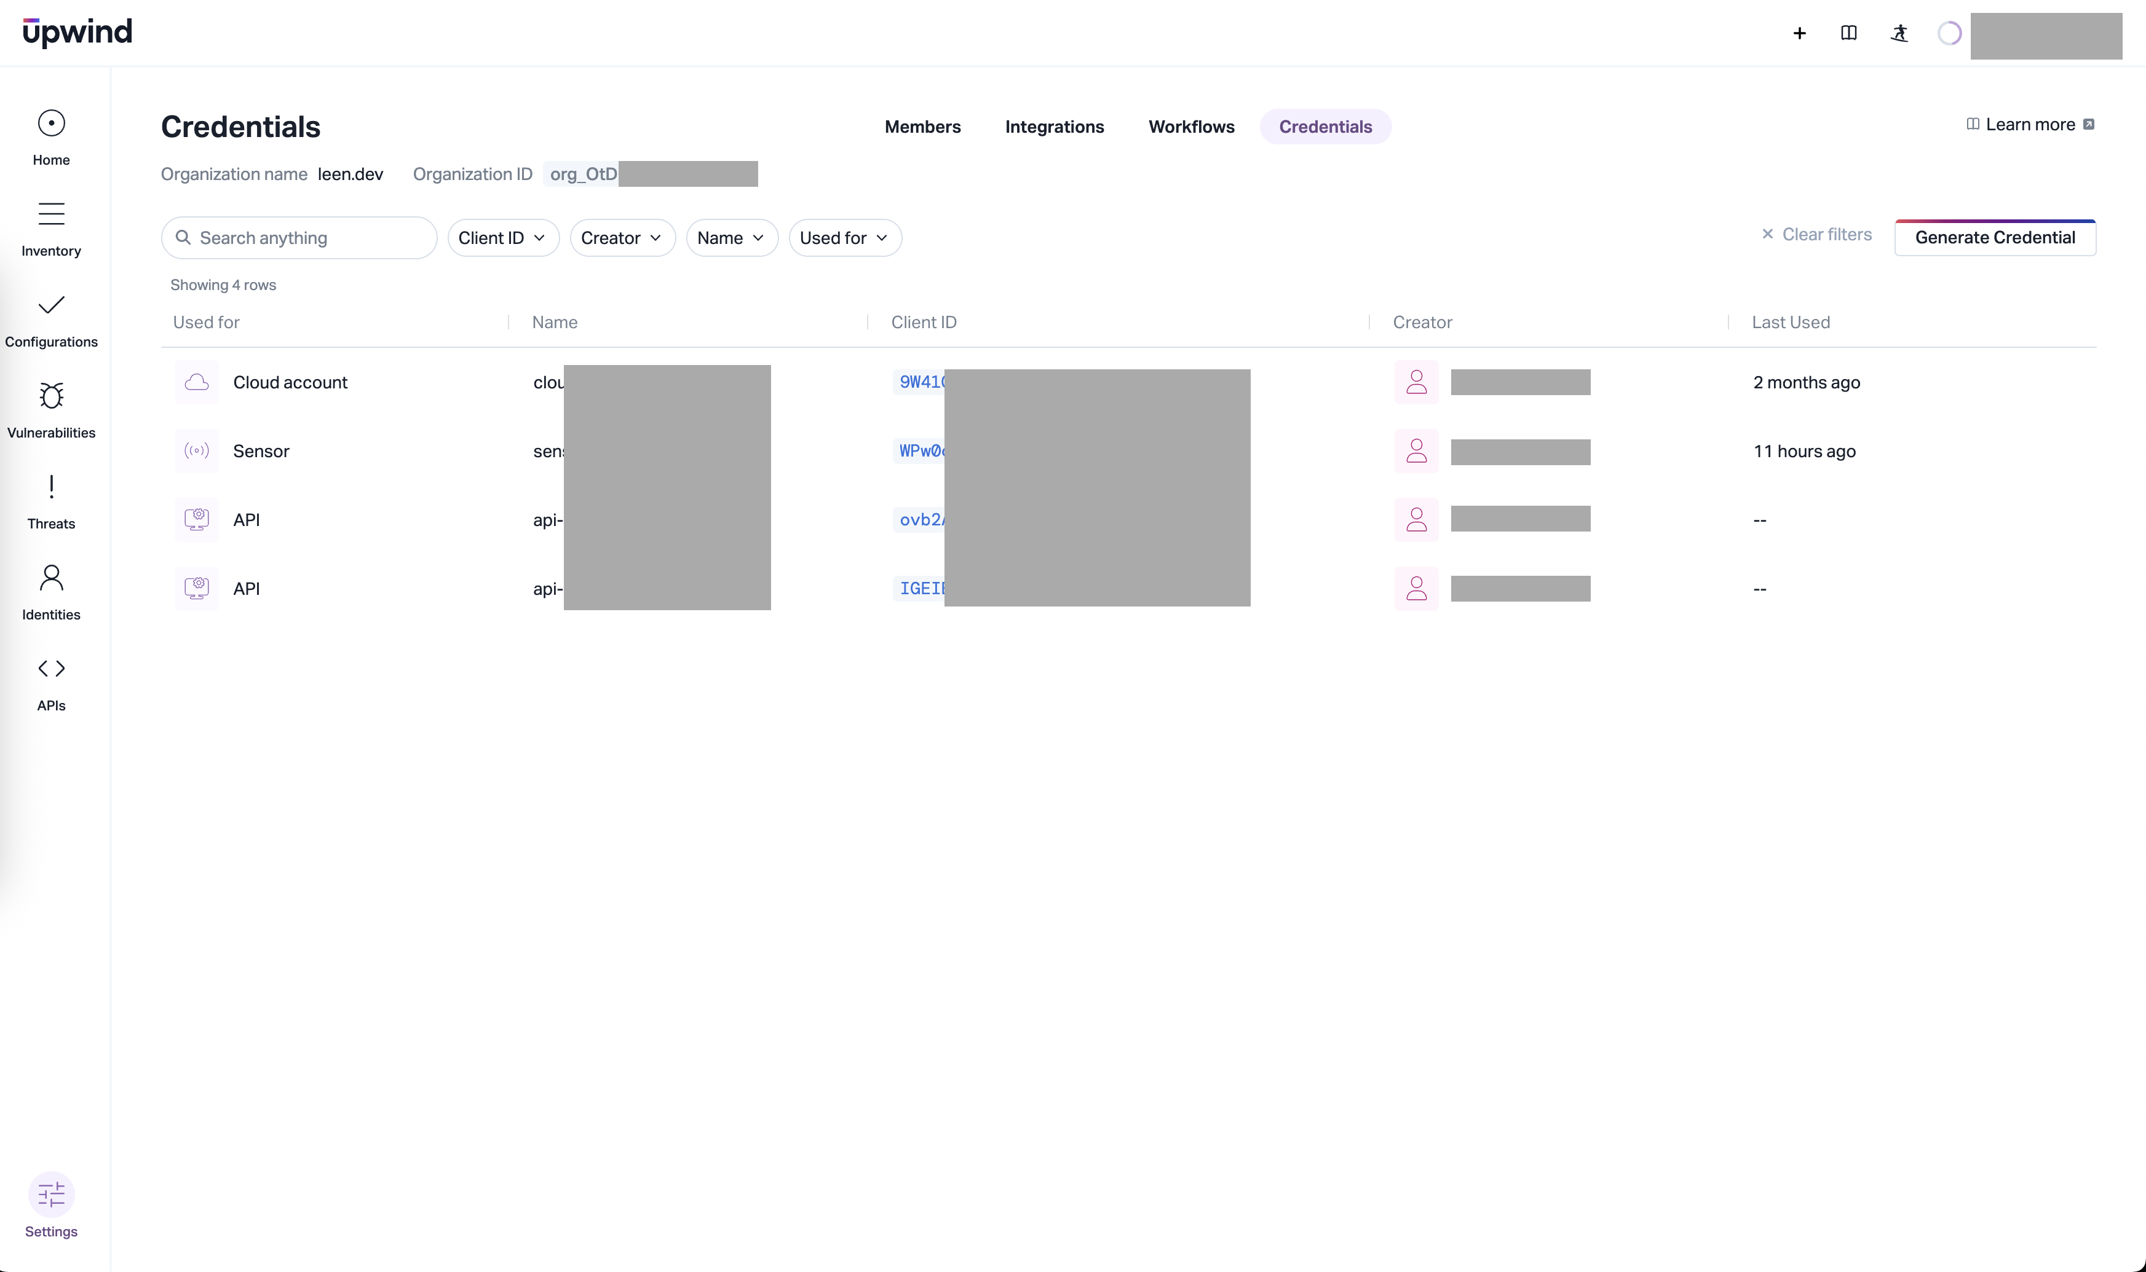The image size is (2146, 1272).
Task: Open Home in the sidebar
Action: (x=50, y=137)
